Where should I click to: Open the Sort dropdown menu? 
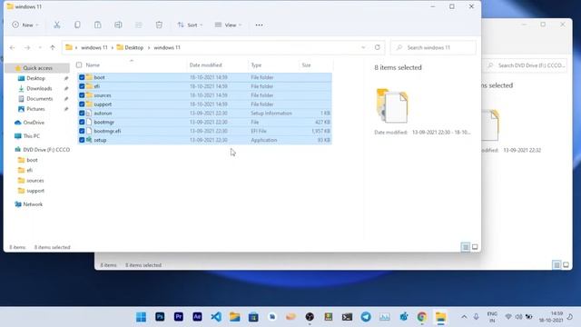(x=190, y=25)
